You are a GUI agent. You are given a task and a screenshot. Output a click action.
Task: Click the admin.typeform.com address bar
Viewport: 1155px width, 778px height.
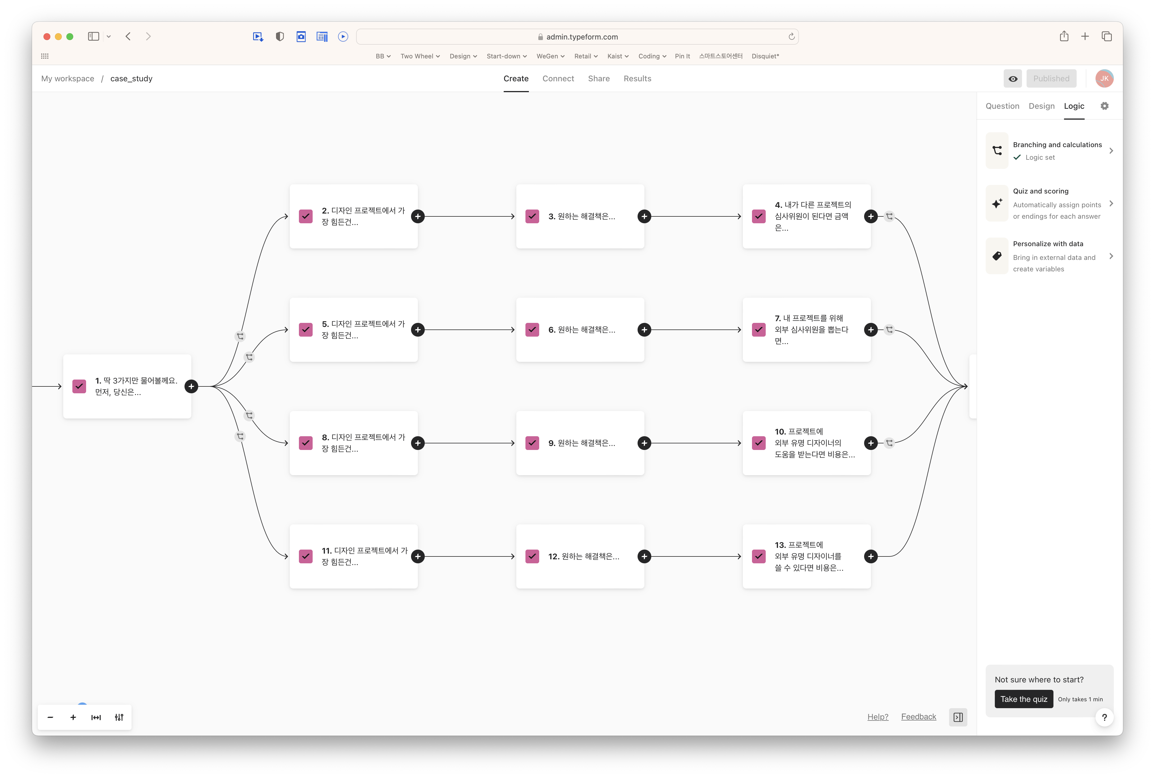[x=577, y=36]
